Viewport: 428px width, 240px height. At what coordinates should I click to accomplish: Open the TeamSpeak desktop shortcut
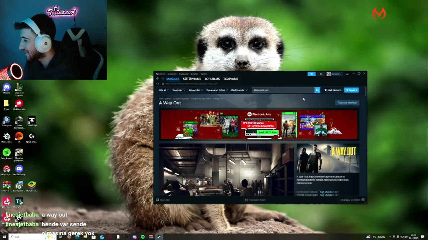click(x=6, y=121)
